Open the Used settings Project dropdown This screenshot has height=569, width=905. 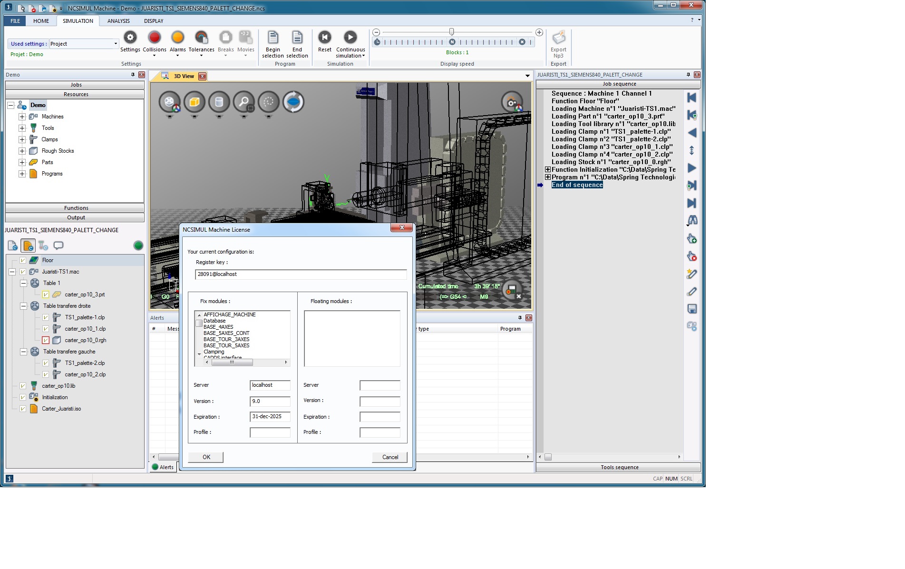116,44
